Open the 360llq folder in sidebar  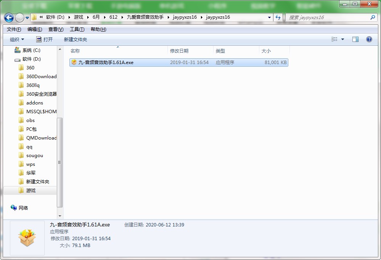tap(29, 85)
